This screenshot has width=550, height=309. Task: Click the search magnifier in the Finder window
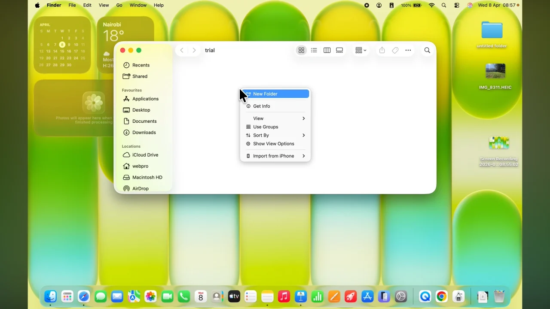coord(427,50)
